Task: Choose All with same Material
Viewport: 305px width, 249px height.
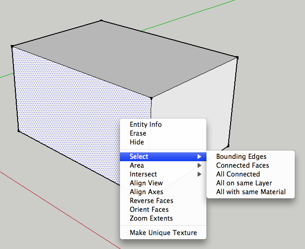Action: (251, 192)
